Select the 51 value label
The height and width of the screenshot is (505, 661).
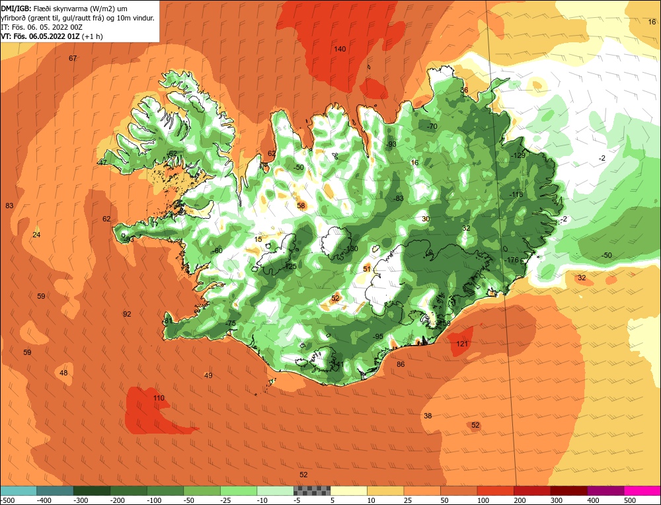367,269
